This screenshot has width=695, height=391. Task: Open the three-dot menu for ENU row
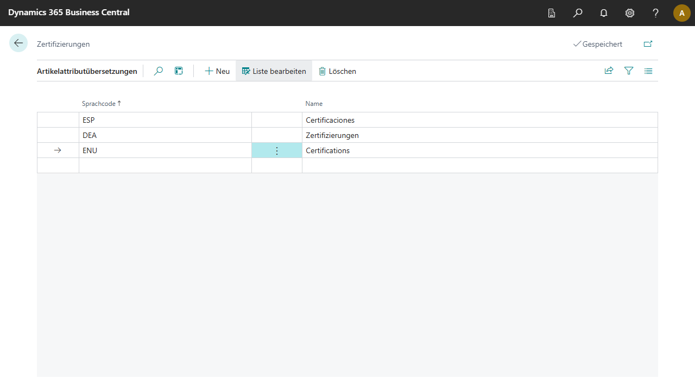[x=277, y=150]
